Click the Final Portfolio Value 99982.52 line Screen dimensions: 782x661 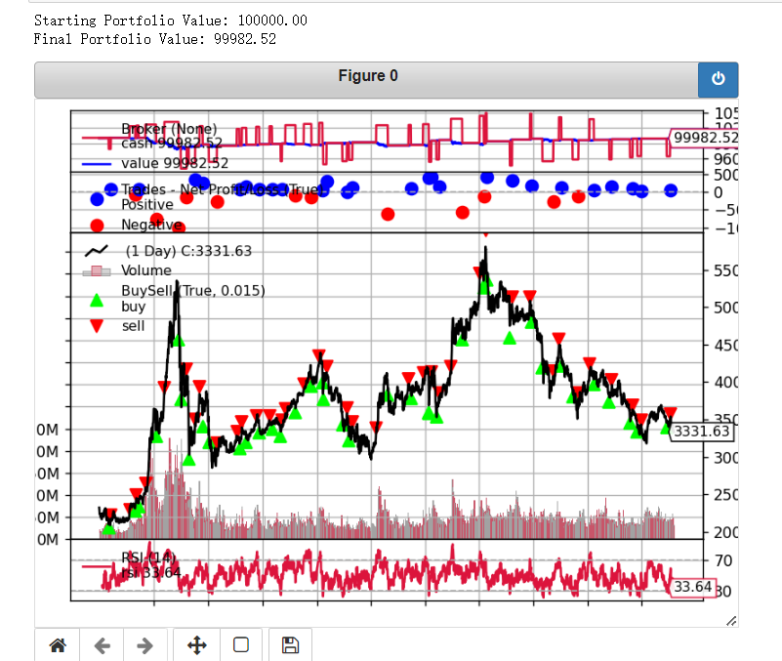click(154, 39)
